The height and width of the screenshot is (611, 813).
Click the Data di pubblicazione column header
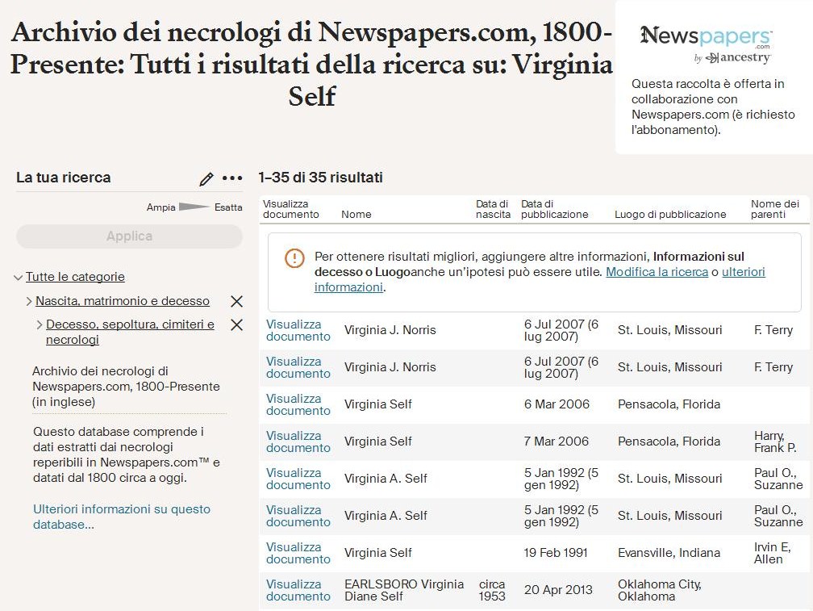pos(554,209)
